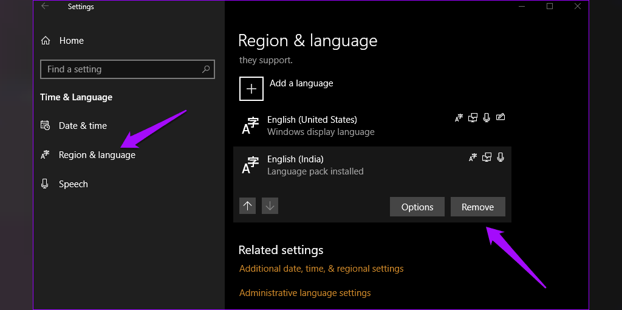Viewport: 622px width, 310px height.
Task: Click the Date & time calendar icon
Action: point(45,125)
